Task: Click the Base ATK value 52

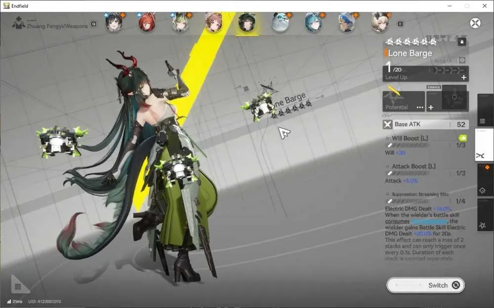Action: [461, 124]
